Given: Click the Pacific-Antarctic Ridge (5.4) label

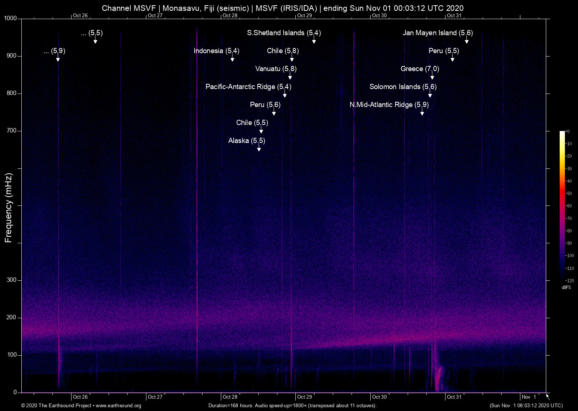Looking at the screenshot, I should [248, 87].
